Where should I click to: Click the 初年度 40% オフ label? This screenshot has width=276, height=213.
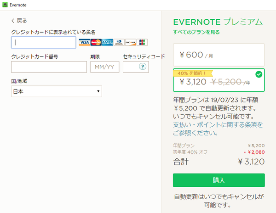tap(190, 152)
